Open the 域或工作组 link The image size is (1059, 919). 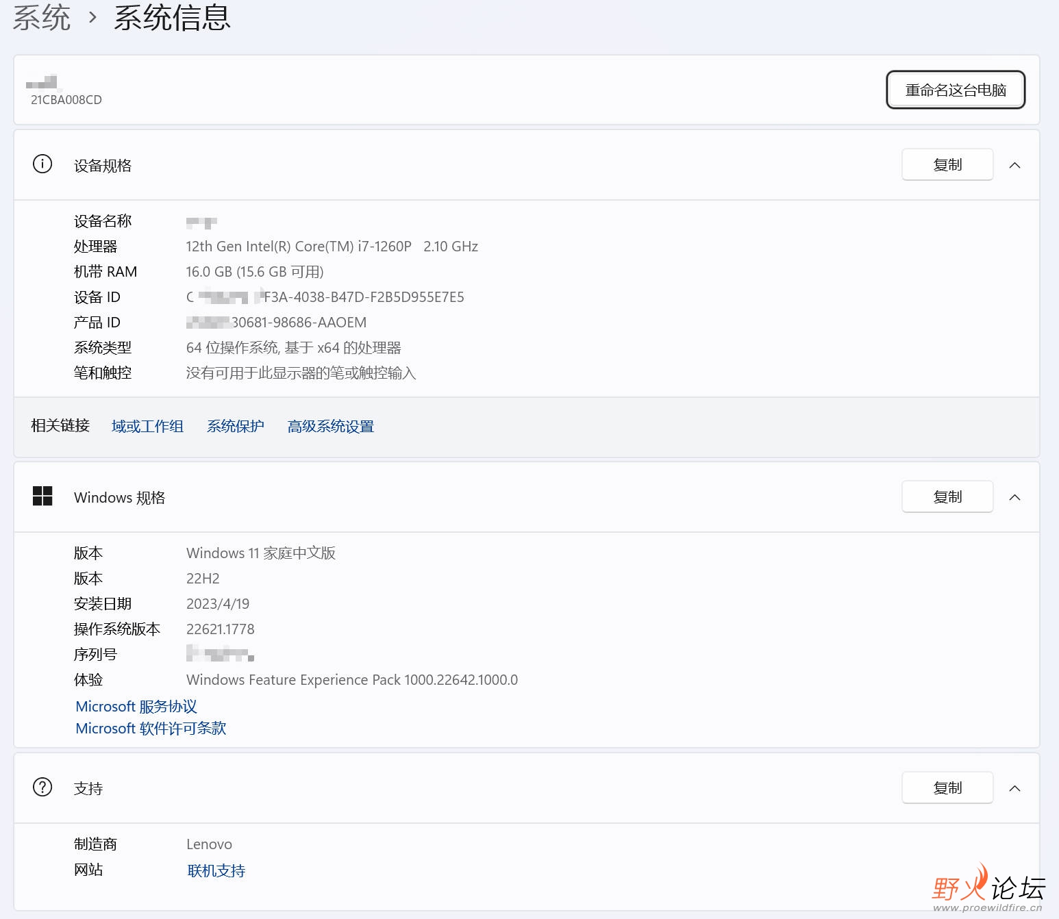pyautogui.click(x=147, y=426)
